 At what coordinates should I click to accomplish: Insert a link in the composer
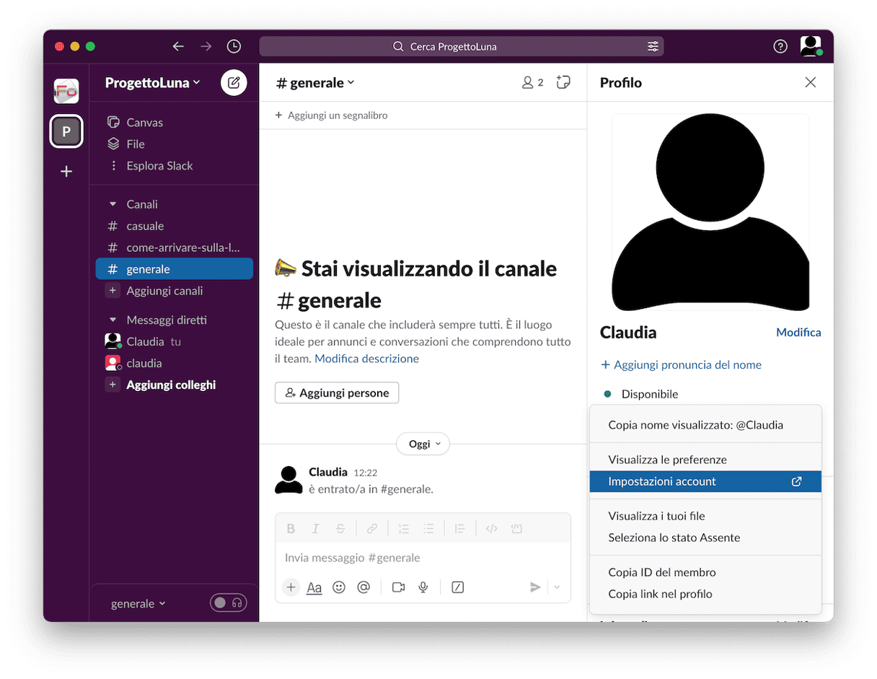372,528
